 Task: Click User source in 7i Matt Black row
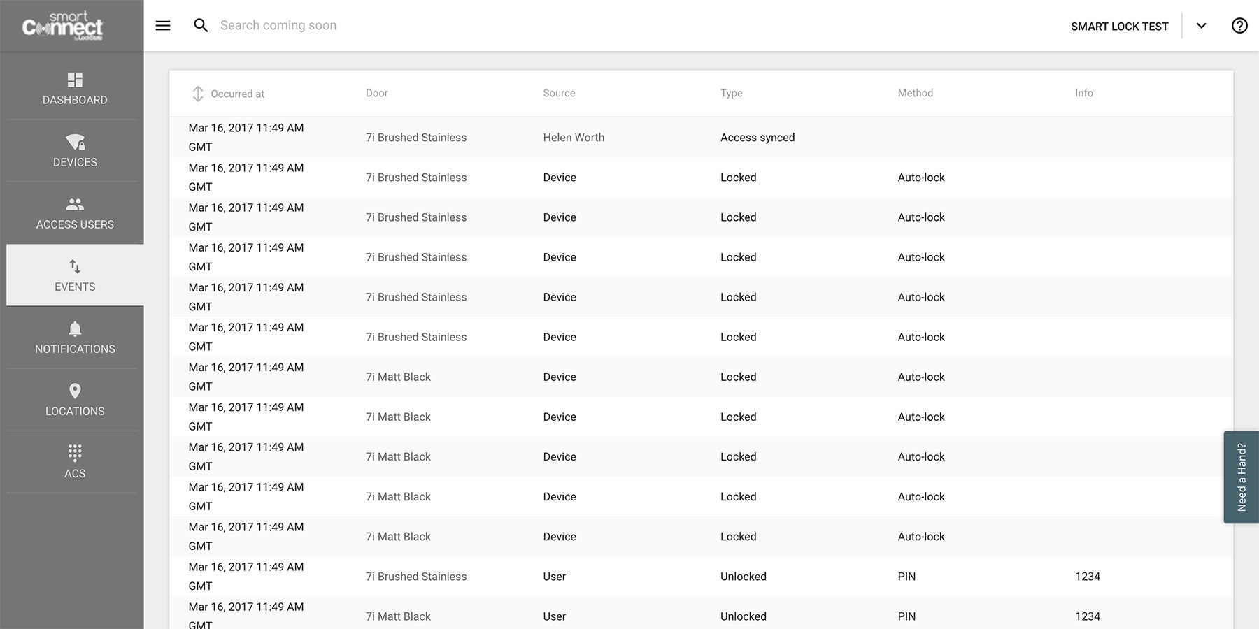pos(554,616)
